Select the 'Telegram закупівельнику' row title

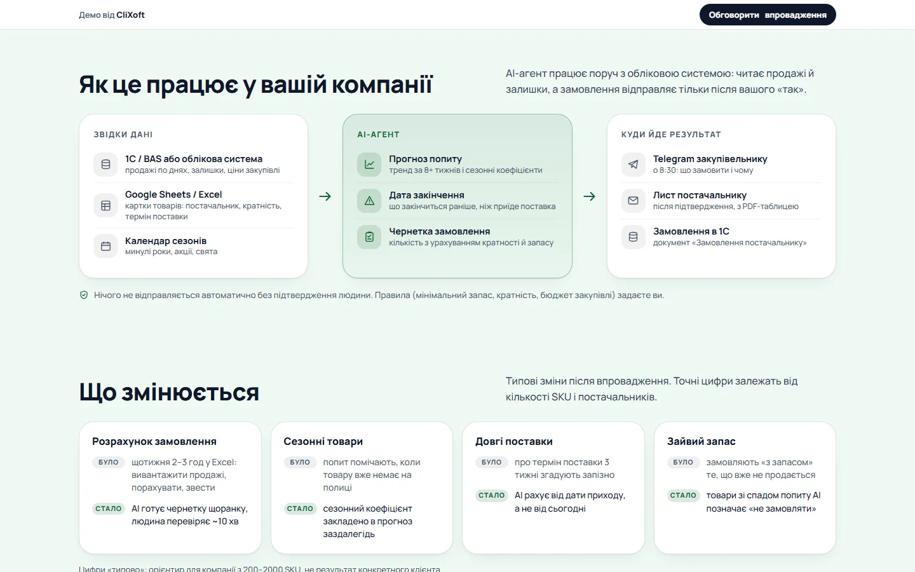710,159
